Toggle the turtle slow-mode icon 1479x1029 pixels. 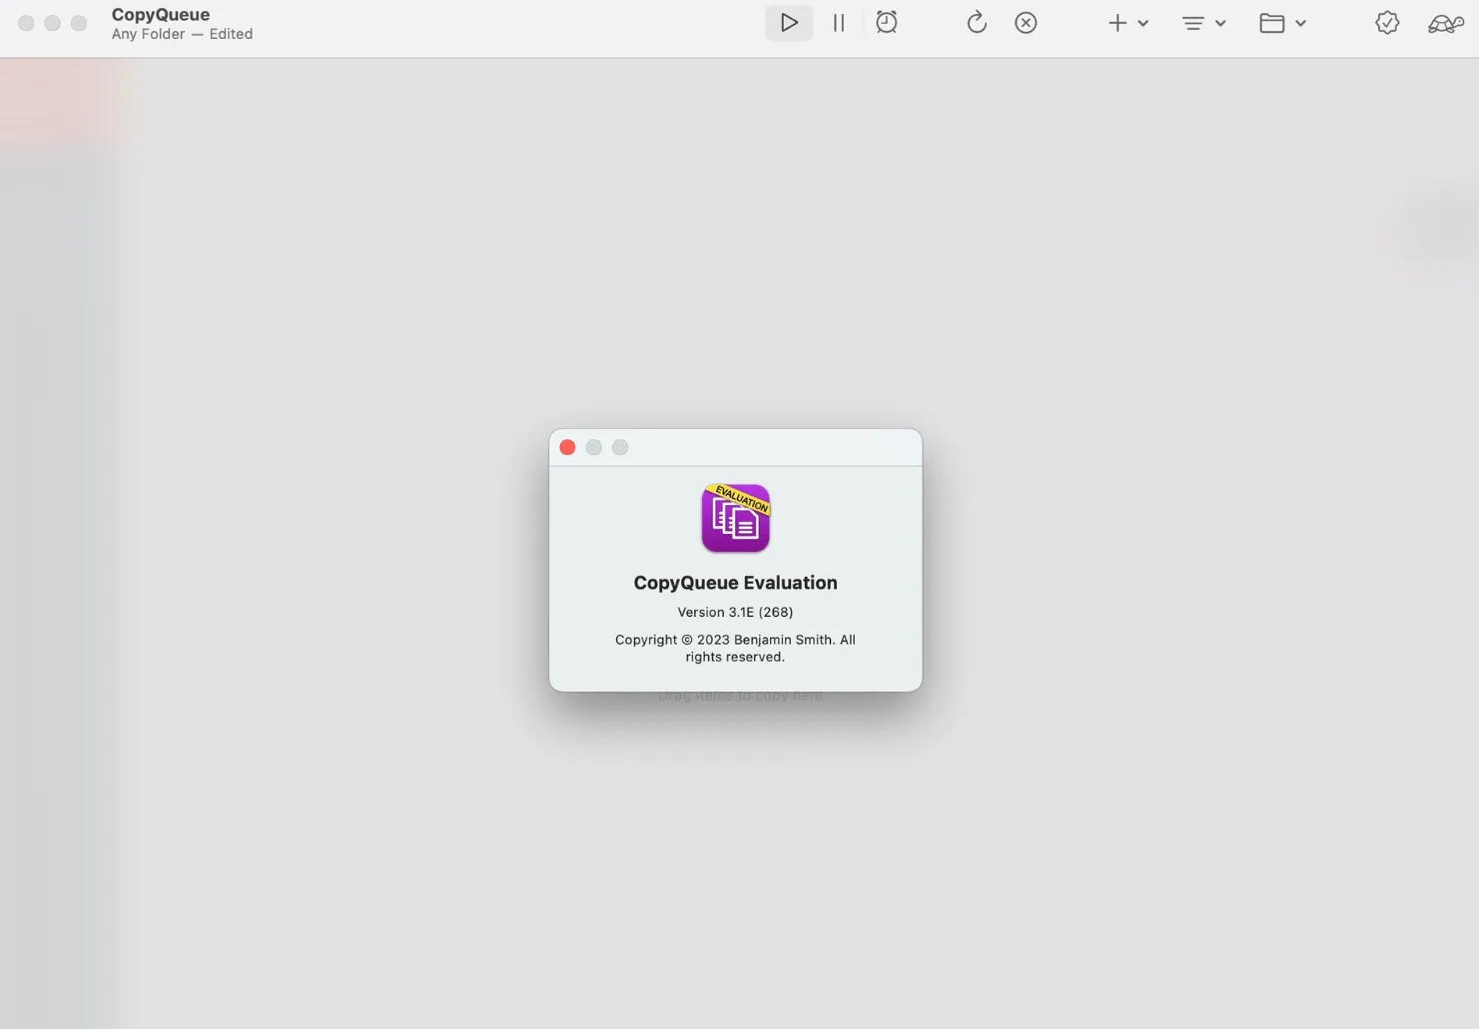(1445, 23)
